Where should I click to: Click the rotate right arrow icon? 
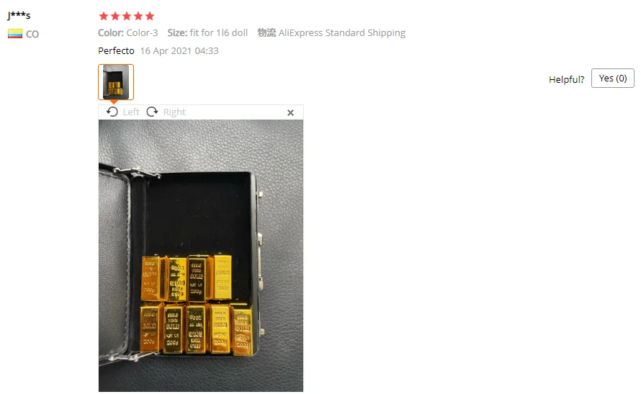(152, 112)
